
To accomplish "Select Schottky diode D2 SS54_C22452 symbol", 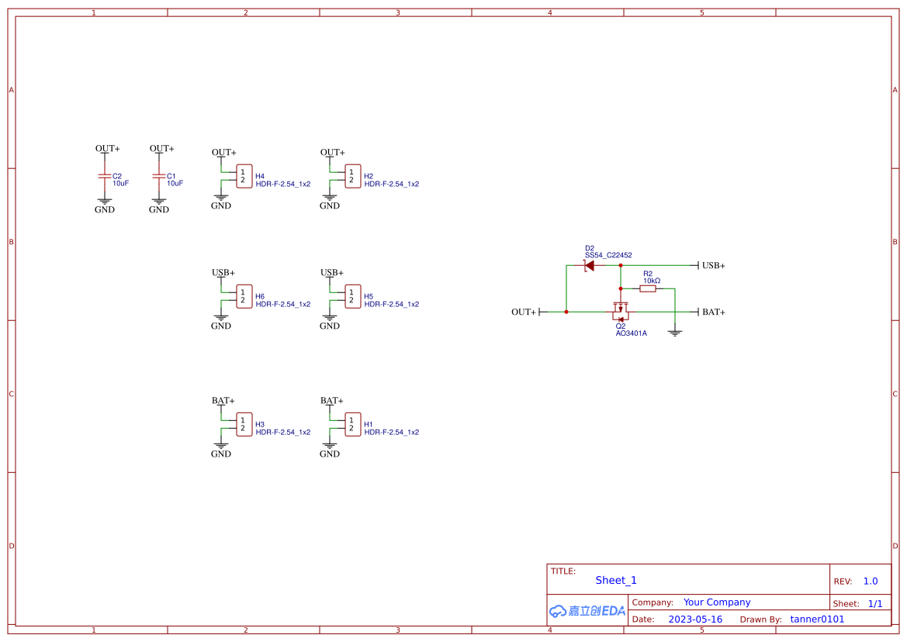I will click(590, 264).
